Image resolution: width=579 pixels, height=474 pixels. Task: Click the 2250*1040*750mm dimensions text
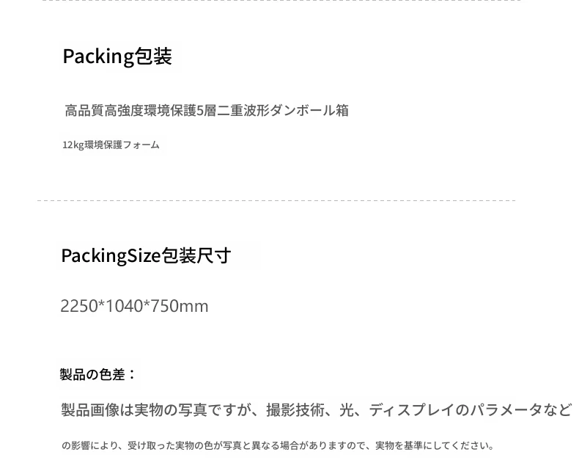(x=134, y=306)
